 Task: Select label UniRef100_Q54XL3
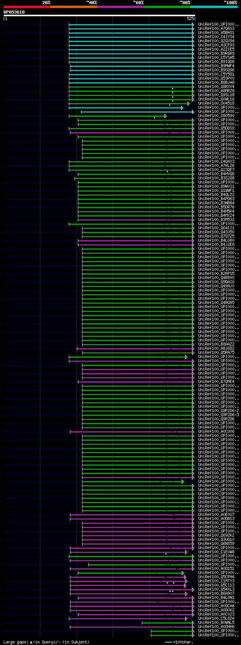coord(216,589)
